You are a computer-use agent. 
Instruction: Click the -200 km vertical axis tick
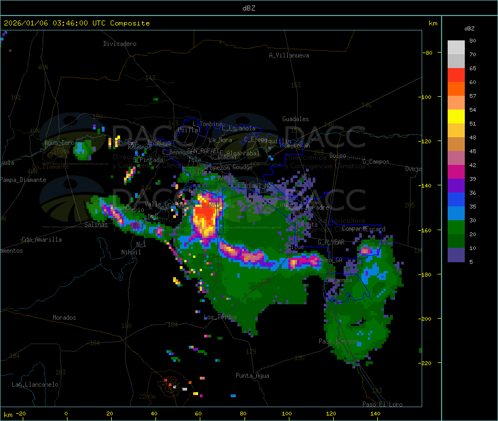[x=425, y=319]
